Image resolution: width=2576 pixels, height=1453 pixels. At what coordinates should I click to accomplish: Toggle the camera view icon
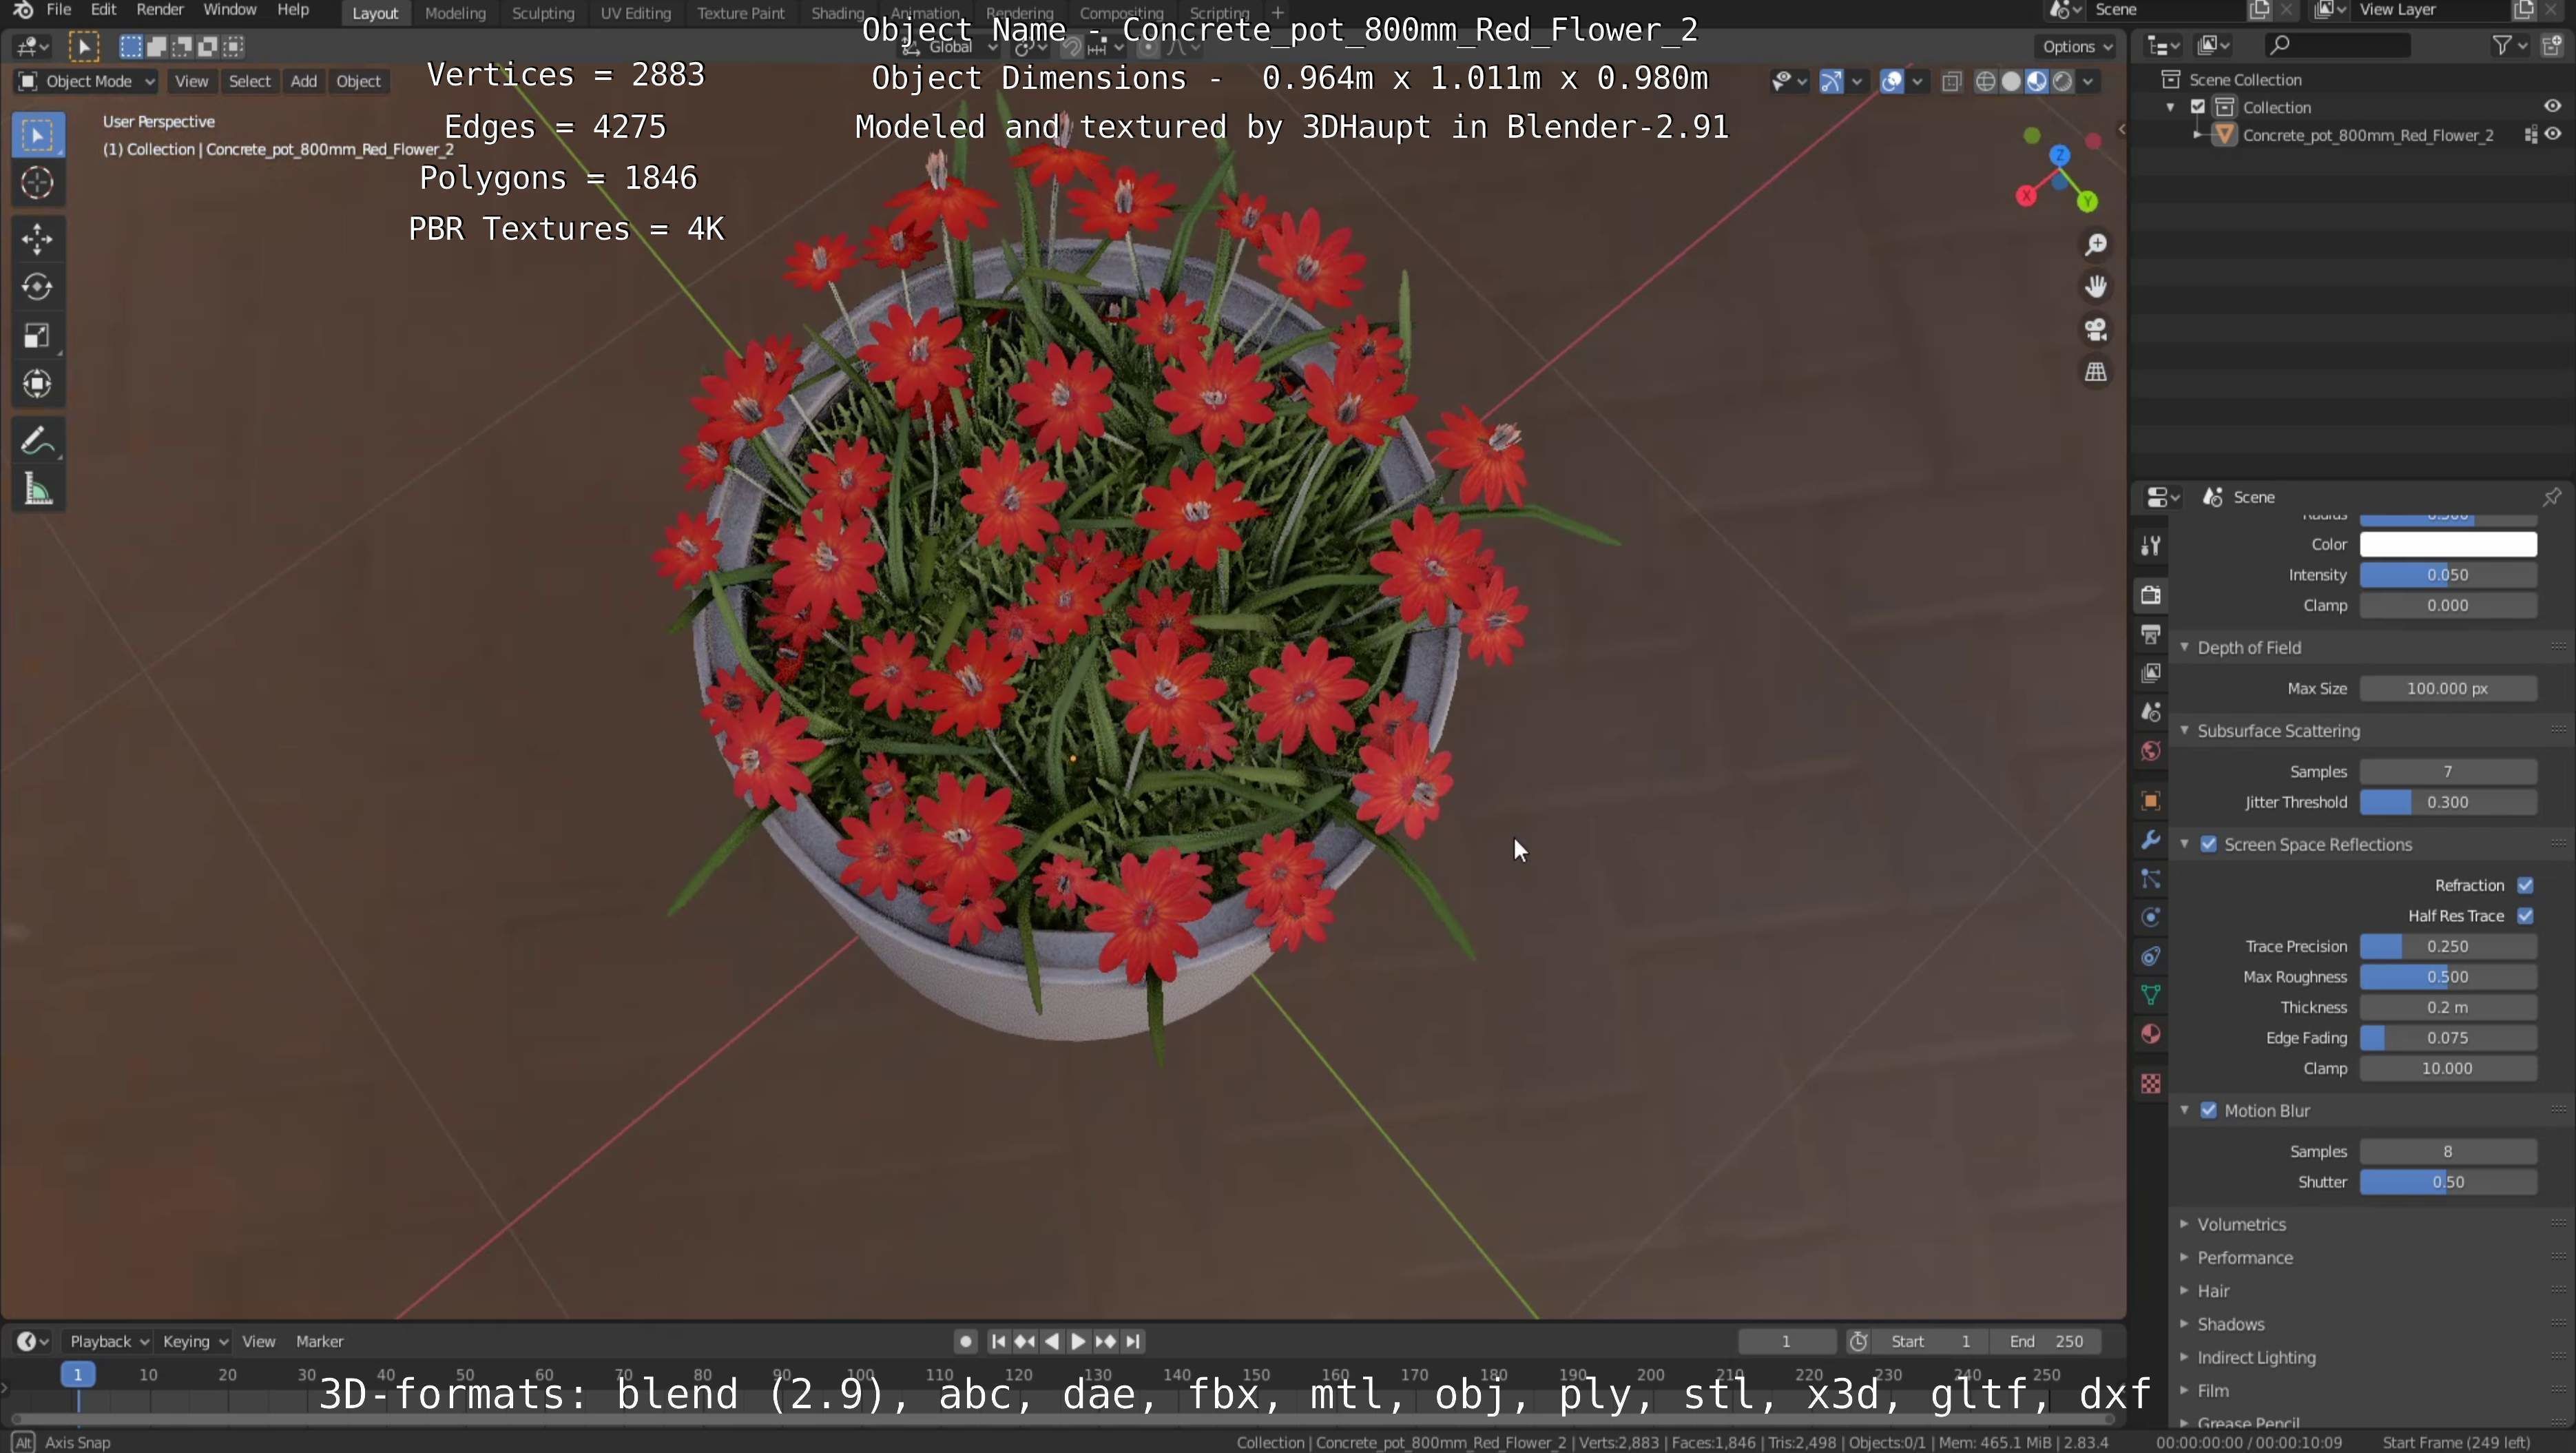[2096, 329]
